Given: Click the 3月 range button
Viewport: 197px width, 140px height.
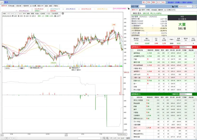Looking at the screenshot, I should tap(111, 138).
